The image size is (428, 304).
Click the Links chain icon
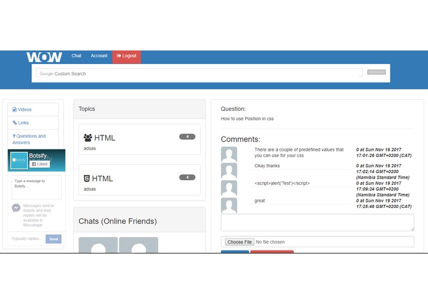(15, 122)
